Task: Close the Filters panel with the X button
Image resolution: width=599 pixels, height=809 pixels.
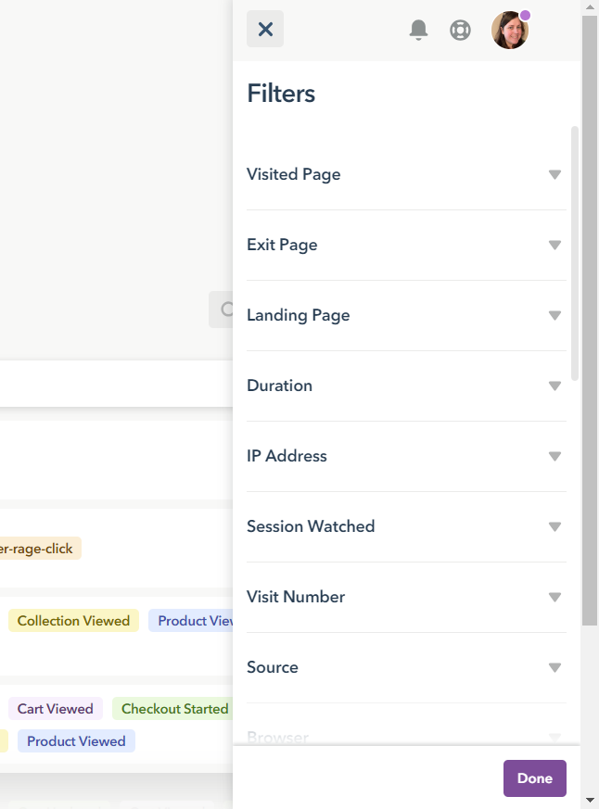Action: coord(265,29)
